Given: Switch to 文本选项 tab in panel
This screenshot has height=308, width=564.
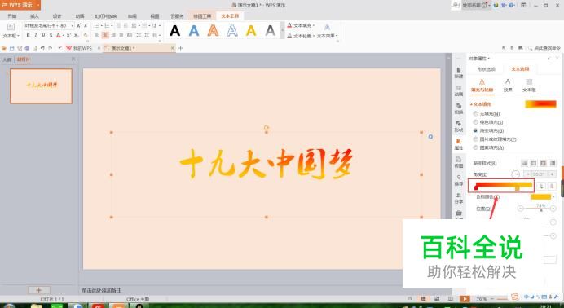Looking at the screenshot, I should pos(520,69).
